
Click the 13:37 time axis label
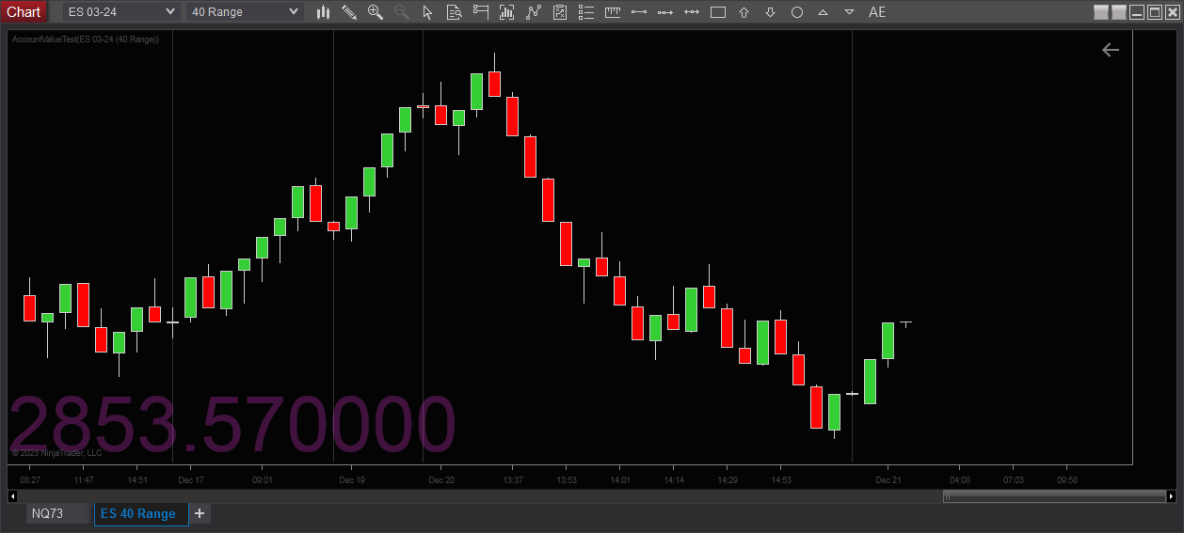513,480
